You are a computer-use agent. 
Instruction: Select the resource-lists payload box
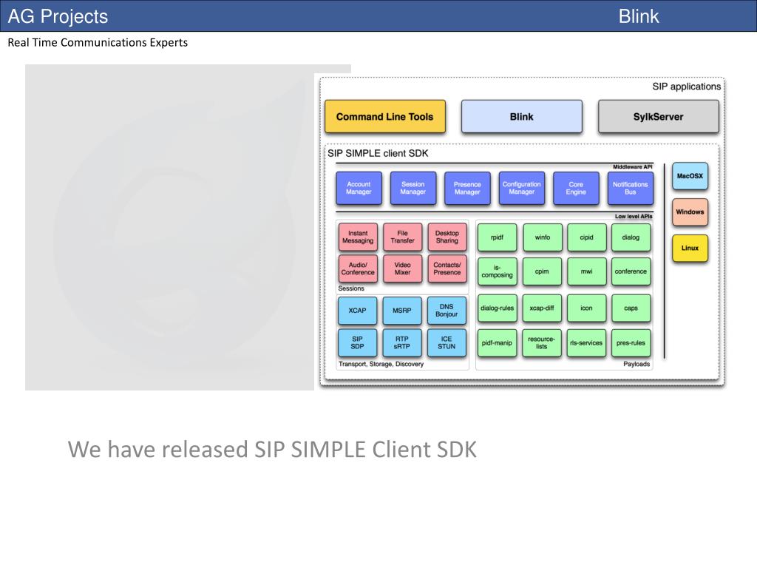(542, 342)
